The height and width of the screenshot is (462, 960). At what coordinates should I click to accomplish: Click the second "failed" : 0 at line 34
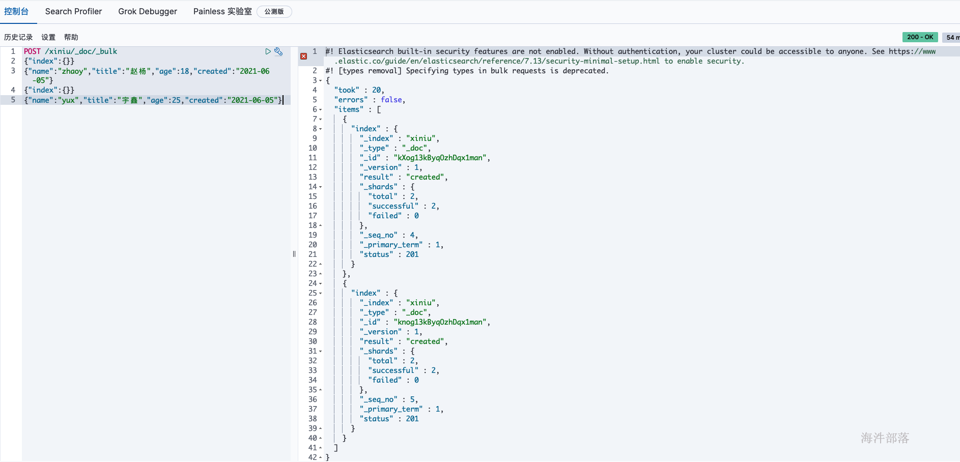(x=393, y=380)
